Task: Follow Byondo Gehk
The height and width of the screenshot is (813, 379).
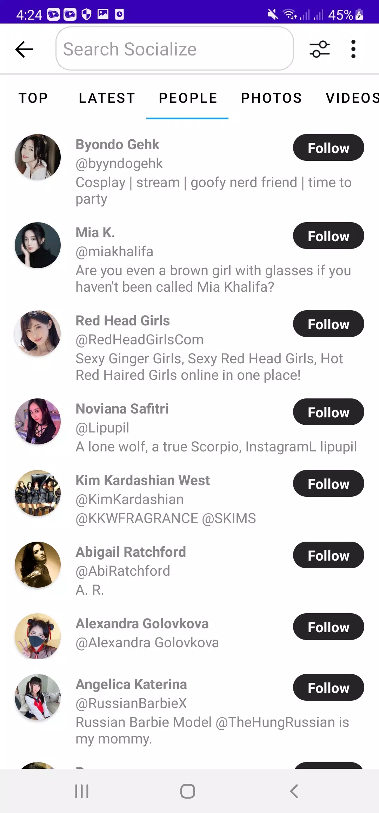Action: (328, 148)
